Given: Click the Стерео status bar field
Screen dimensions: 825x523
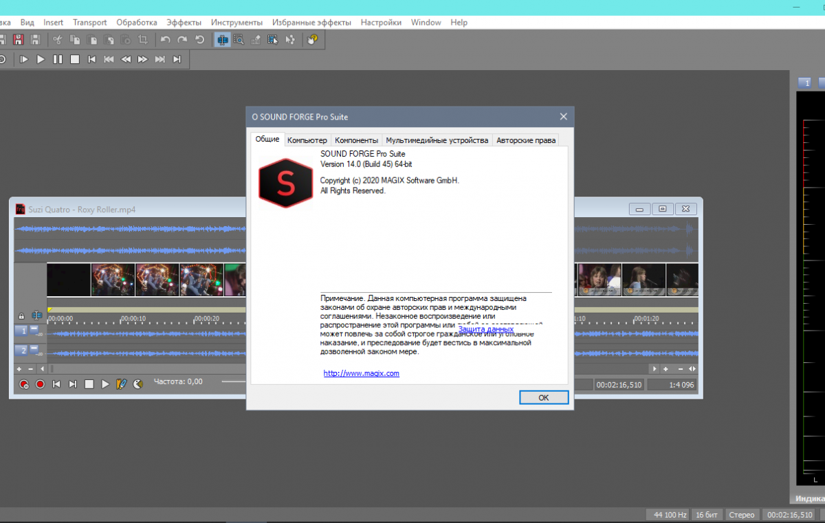Looking at the screenshot, I should click(742, 515).
